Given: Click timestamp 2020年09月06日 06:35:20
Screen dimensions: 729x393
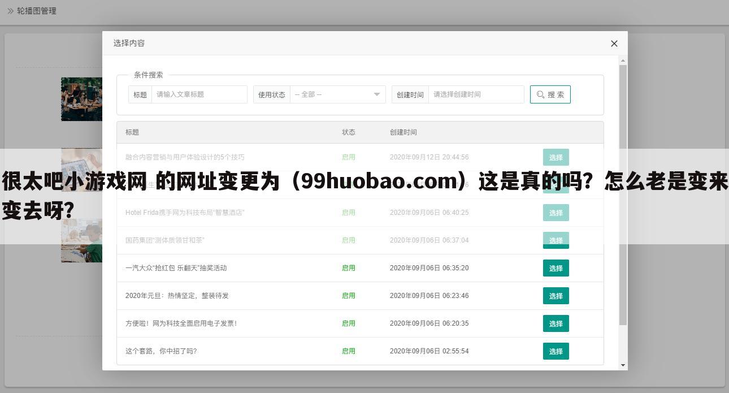Looking at the screenshot, I should tap(429, 268).
